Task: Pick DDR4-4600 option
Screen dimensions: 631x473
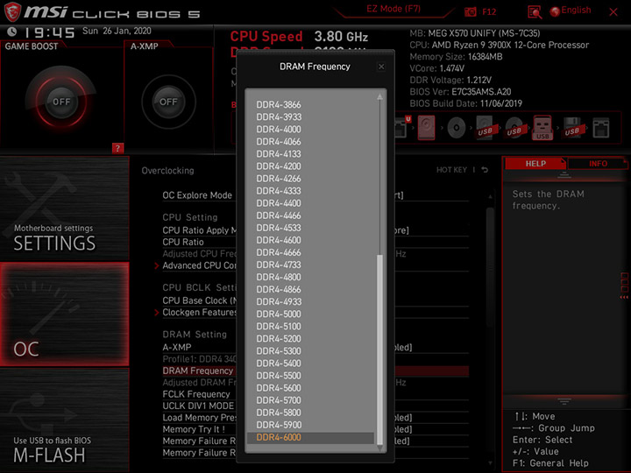Action: [x=279, y=241]
